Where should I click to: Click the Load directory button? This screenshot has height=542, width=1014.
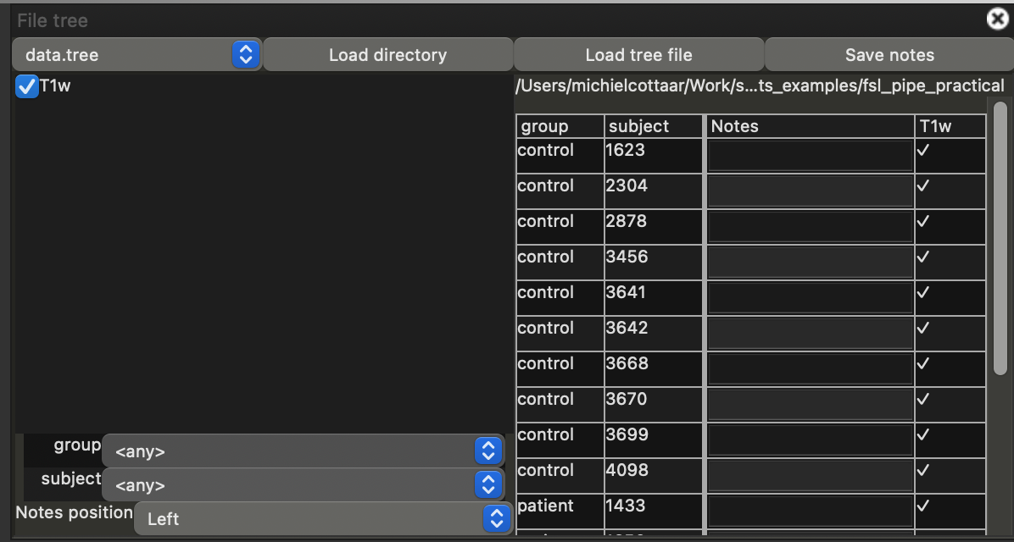click(387, 54)
